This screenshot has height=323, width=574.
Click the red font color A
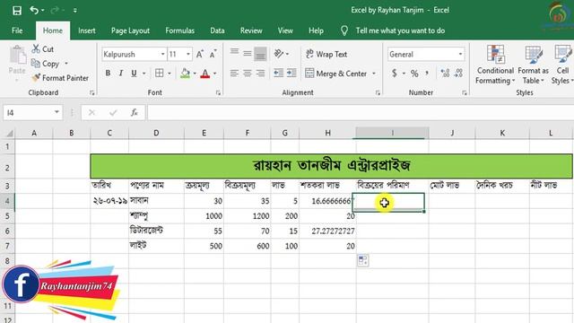pyautogui.click(x=205, y=74)
